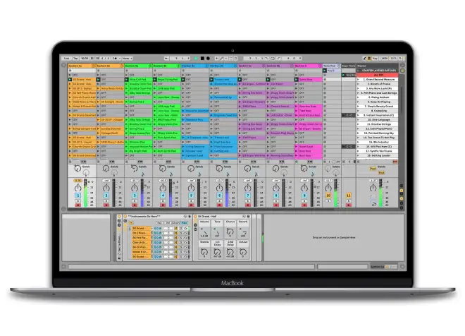Click save preset icon on SK Grand - Hall device
The image size is (465, 336).
tap(249, 216)
